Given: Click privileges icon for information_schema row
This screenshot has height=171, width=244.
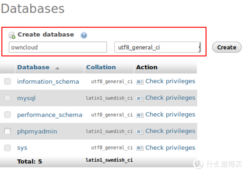Looking at the screenshot, I should tap(140, 82).
